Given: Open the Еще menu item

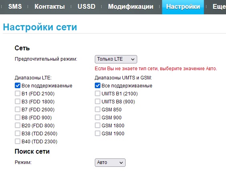Looking at the screenshot, I should 219,7.
